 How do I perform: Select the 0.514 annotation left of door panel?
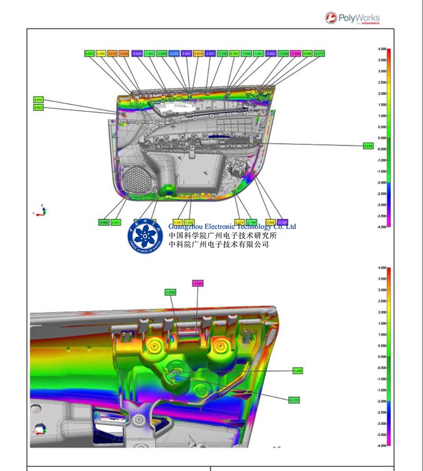(38, 99)
